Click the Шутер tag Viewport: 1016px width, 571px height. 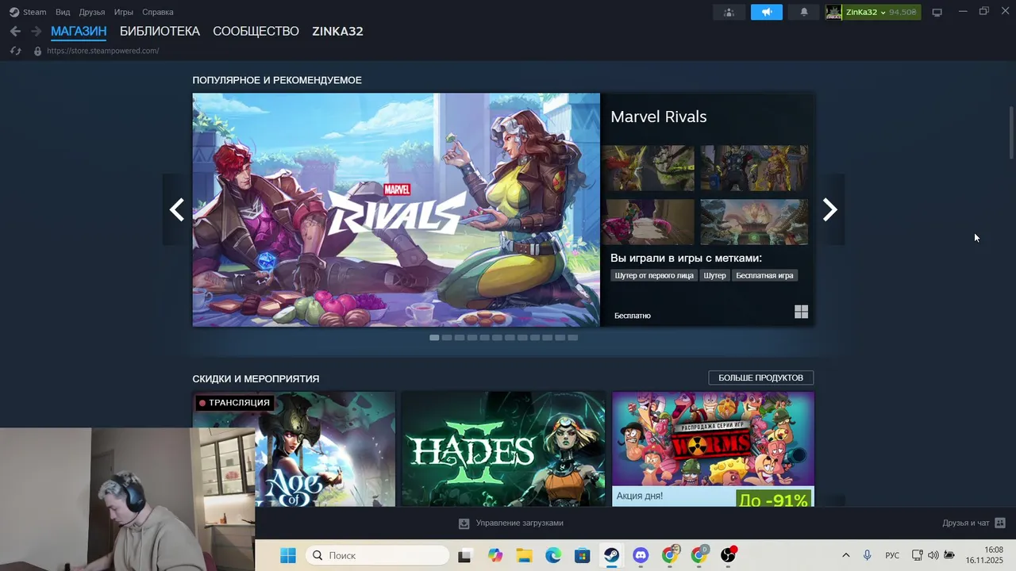pos(714,275)
